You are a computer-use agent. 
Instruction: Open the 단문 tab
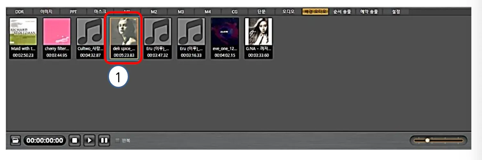(261, 12)
